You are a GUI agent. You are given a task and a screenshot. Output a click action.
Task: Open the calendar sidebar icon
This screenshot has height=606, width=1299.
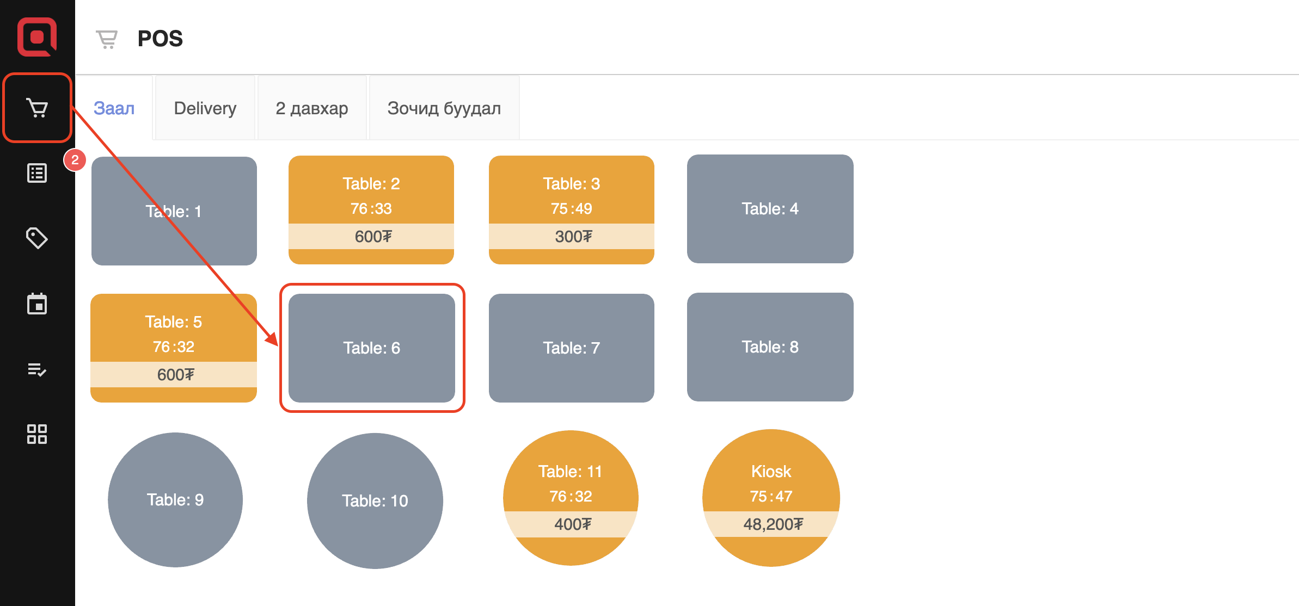(x=37, y=304)
